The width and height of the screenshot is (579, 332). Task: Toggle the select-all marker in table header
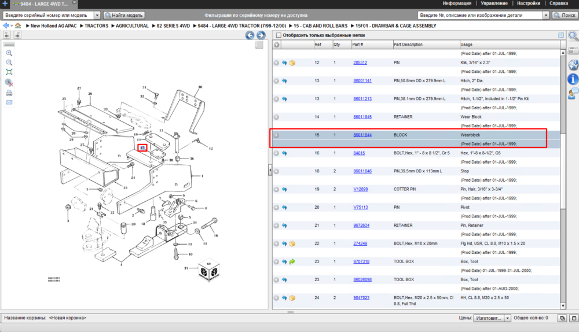tap(277, 45)
